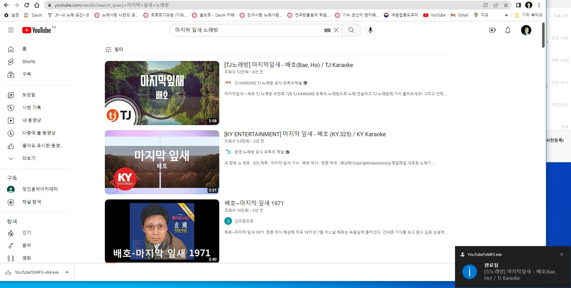Screen dimensions: 571x288
Task: Open the 배호~마지막 잎새 1971 title
Action: (254, 203)
